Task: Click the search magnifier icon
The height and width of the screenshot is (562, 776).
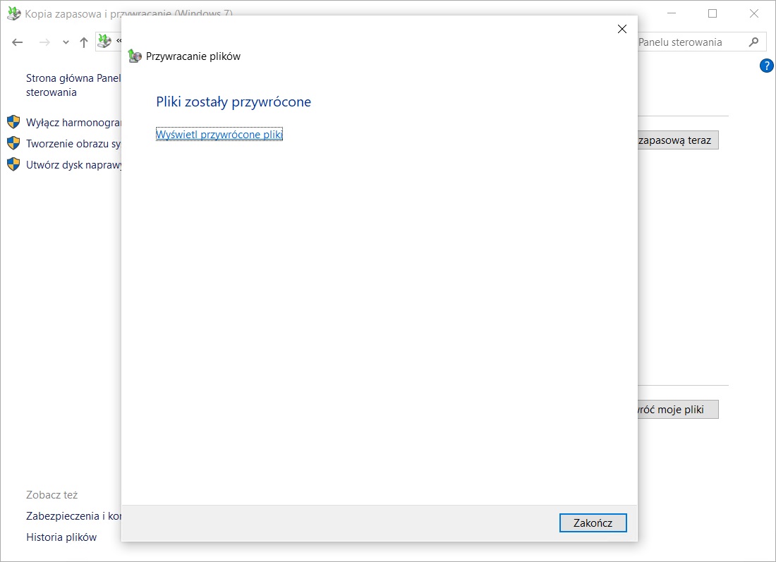Action: click(x=754, y=42)
